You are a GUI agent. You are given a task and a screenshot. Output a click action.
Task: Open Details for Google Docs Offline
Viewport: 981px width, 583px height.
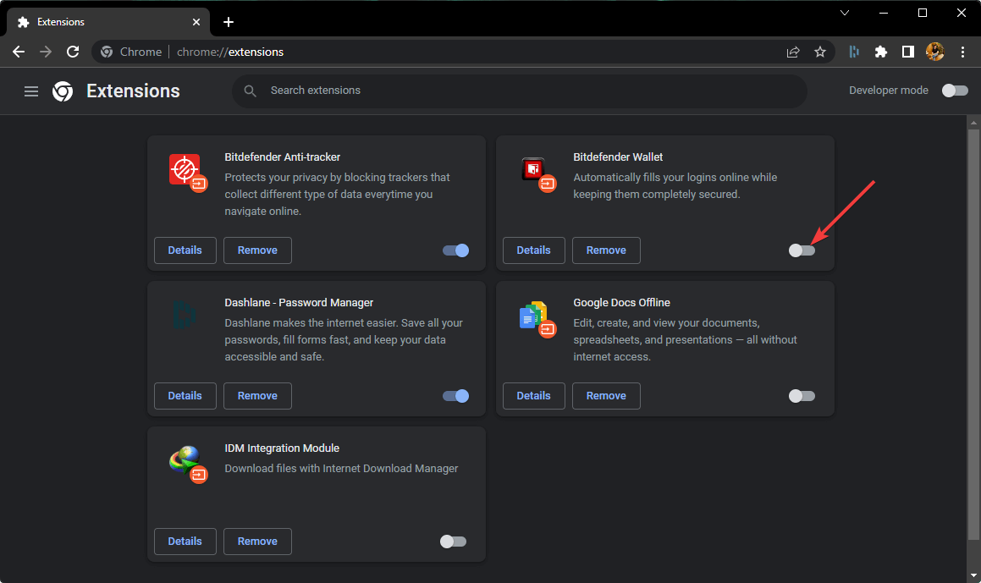533,395
